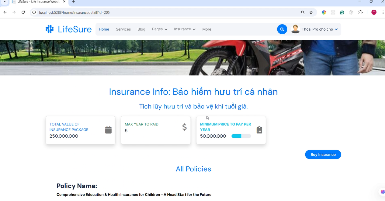Image resolution: width=385 pixels, height=201 pixels.
Task: Expand the Pages dropdown menu
Action: point(160,29)
